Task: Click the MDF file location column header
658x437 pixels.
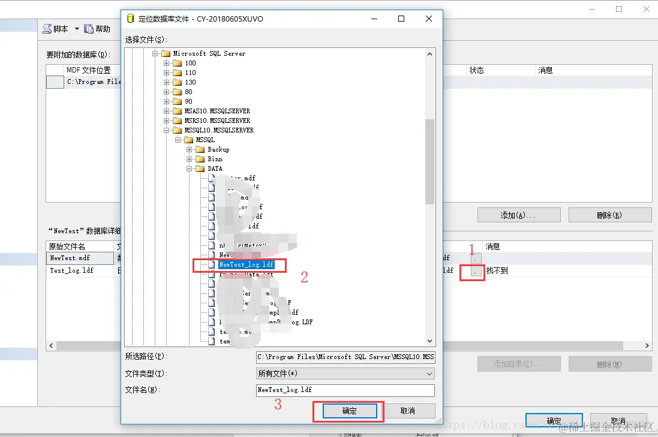Action: pyautogui.click(x=89, y=70)
